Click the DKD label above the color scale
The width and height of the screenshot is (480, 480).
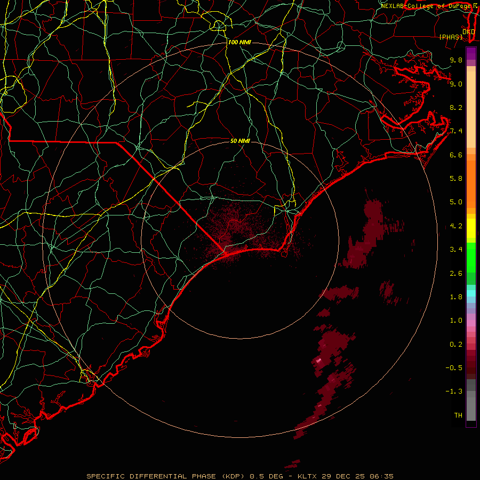click(x=469, y=31)
